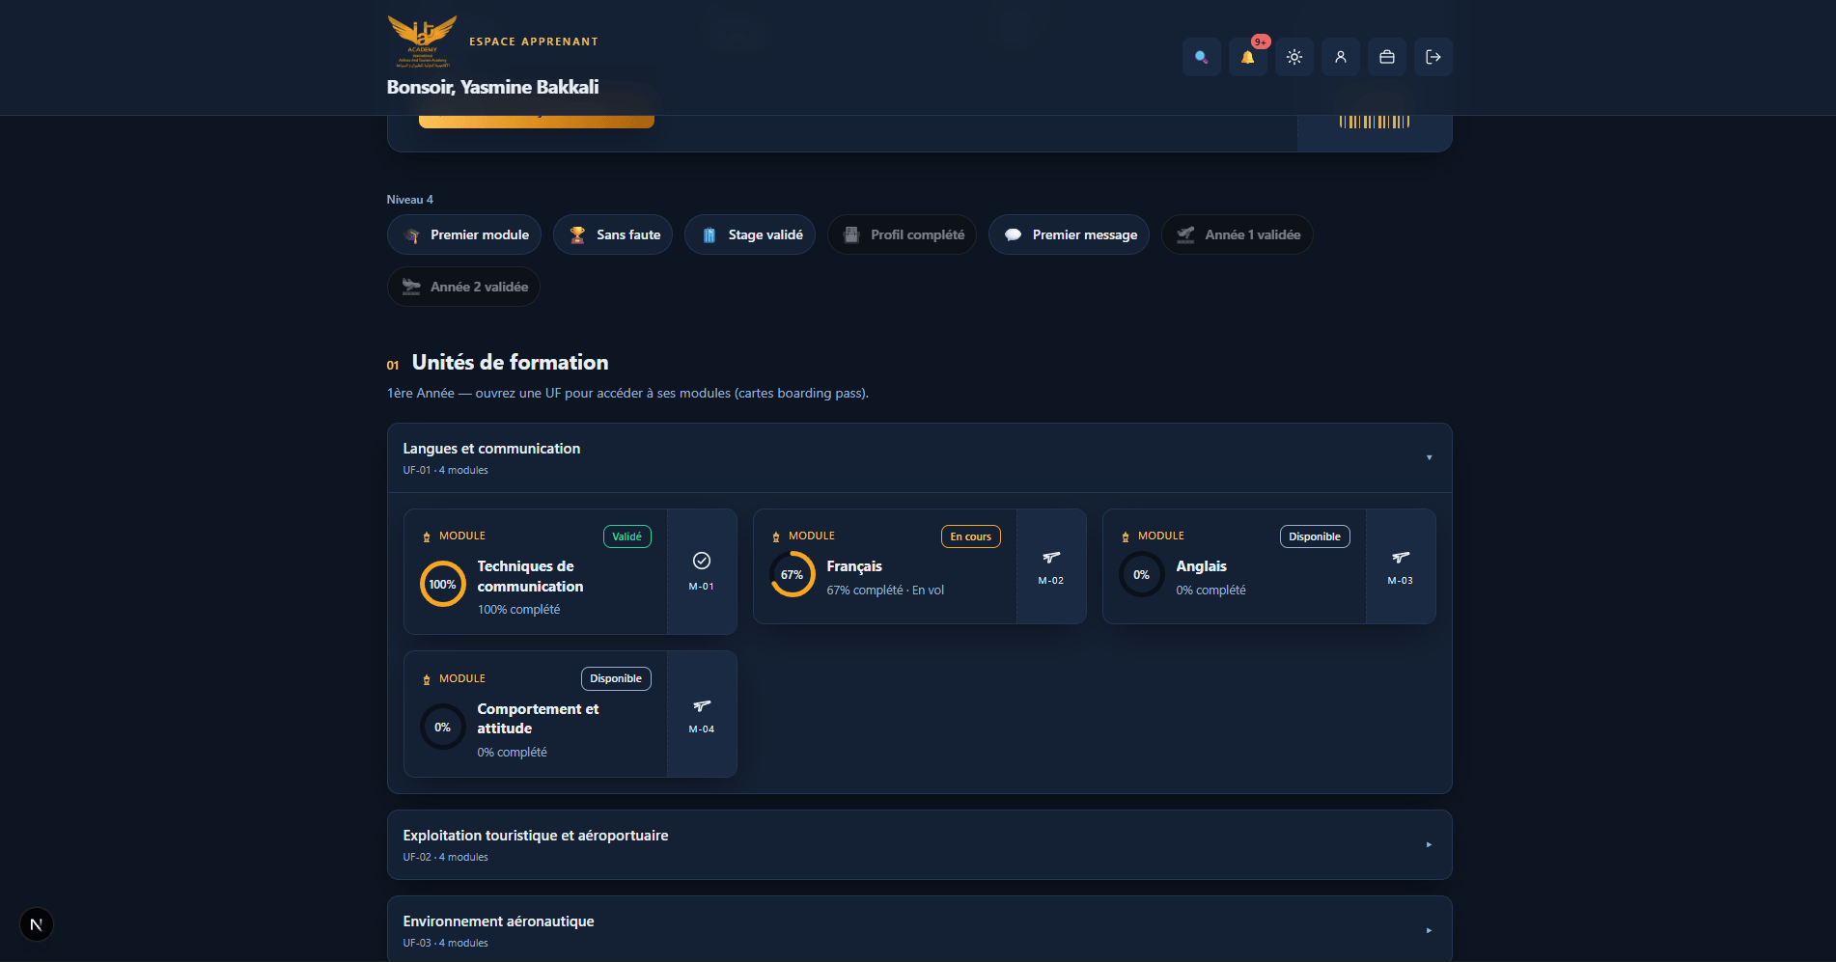Image resolution: width=1836 pixels, height=962 pixels.
Task: Click the M-04 airplane stub icon
Action: 702,706
